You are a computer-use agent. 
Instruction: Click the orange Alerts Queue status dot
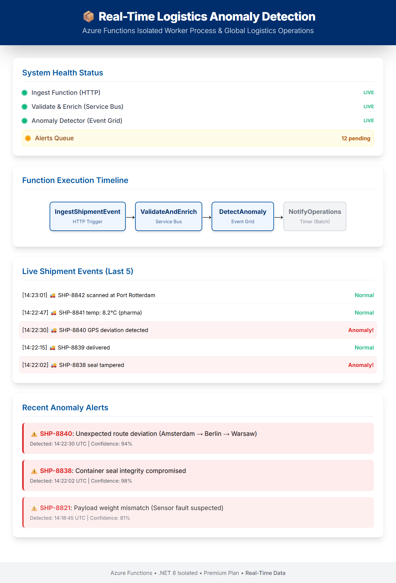click(28, 138)
